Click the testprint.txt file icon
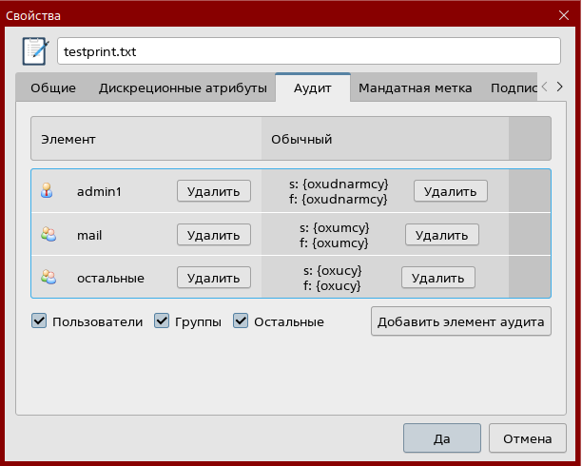This screenshot has width=582, height=466. pyautogui.click(x=35, y=50)
